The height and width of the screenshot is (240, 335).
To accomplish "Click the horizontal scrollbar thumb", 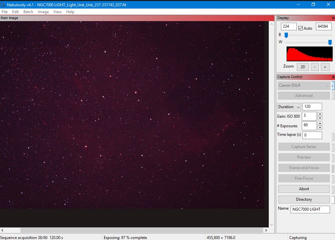I will pyautogui.click(x=142, y=230).
